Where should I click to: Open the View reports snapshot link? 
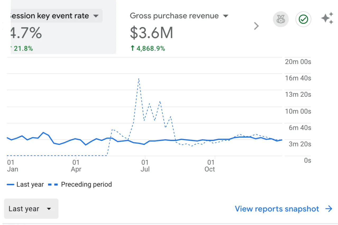click(x=277, y=209)
